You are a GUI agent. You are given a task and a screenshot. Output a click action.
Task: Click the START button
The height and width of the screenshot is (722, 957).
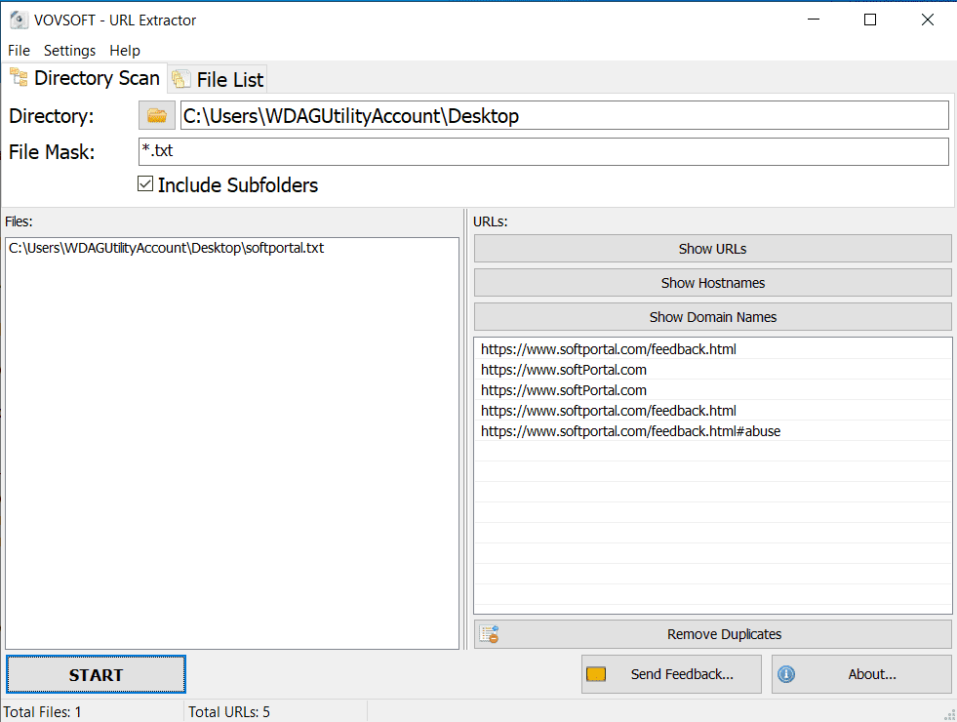(x=96, y=674)
